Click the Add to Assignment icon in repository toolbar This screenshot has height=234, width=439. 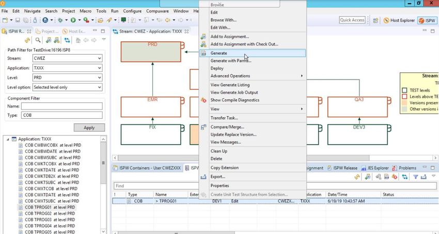(x=49, y=40)
